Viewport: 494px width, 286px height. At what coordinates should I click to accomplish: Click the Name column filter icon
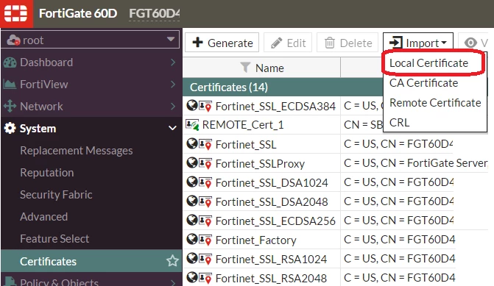tap(245, 67)
